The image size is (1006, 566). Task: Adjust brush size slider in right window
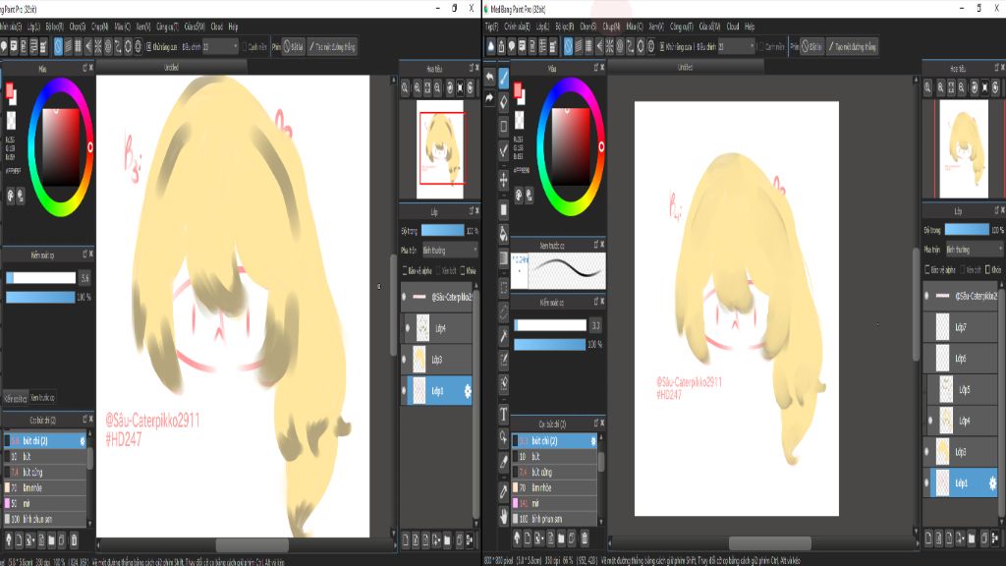[550, 325]
